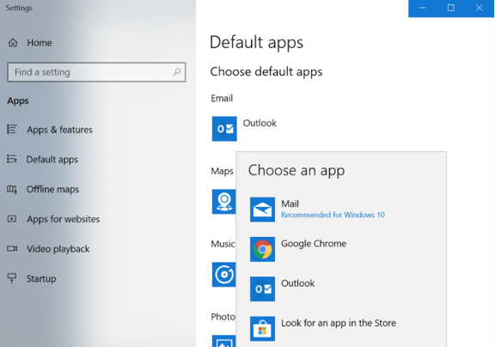Click the Default apps page title
Screen dimensions: 495x347
[256, 42]
